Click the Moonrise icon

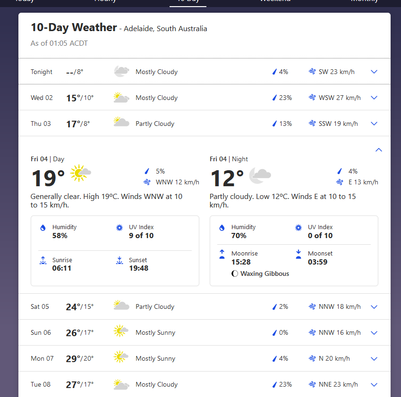click(222, 254)
